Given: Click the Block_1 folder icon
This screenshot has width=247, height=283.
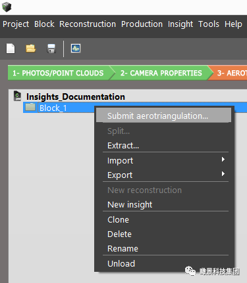Looking at the screenshot, I should pos(30,107).
